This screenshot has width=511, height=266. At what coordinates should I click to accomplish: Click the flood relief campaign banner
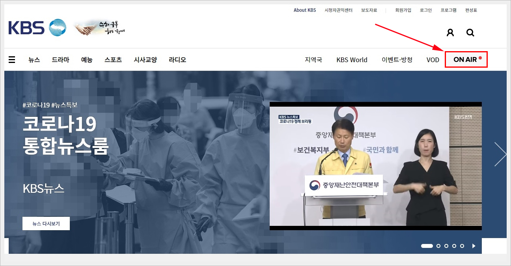click(x=100, y=28)
